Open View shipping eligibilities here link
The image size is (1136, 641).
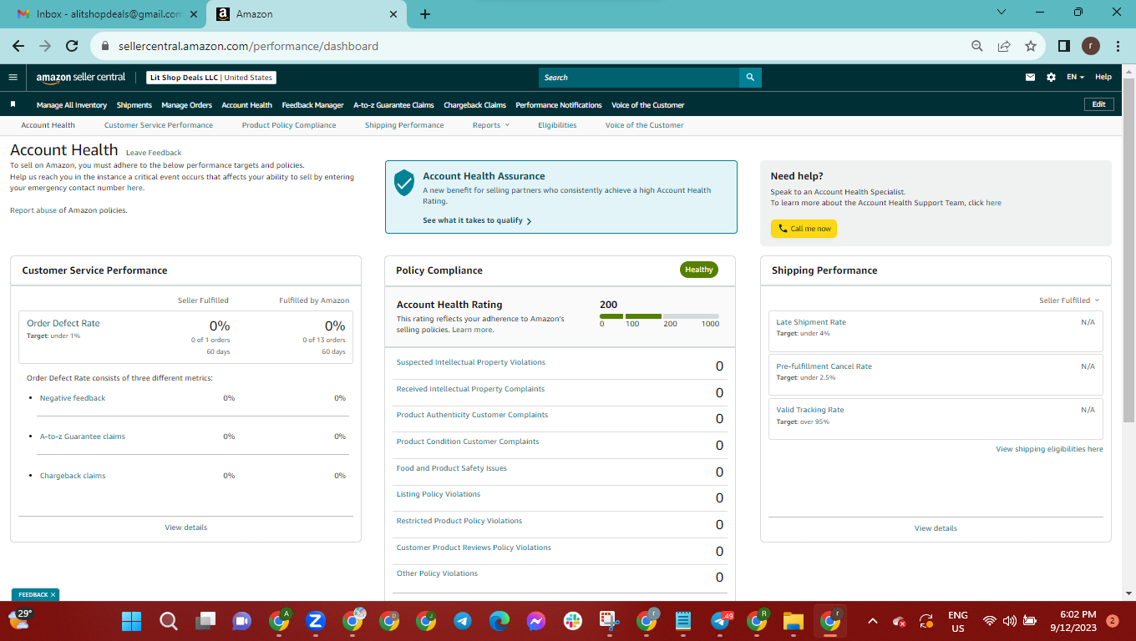(x=1049, y=449)
